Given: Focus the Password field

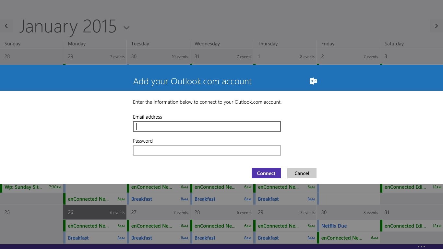Looking at the screenshot, I should pos(207,150).
